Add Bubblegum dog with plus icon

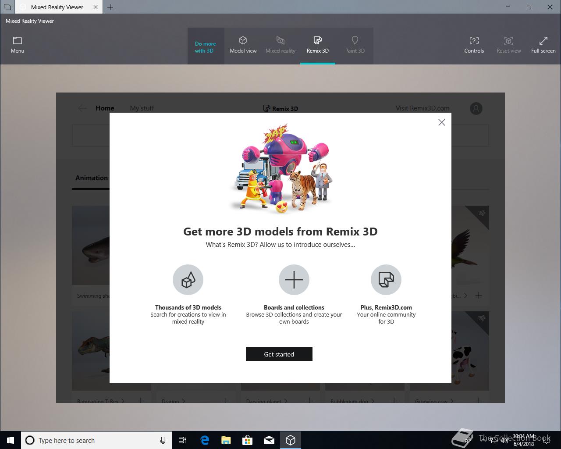394,401
